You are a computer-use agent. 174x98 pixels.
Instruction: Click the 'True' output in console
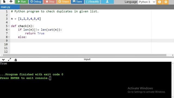(x=4, y=63)
